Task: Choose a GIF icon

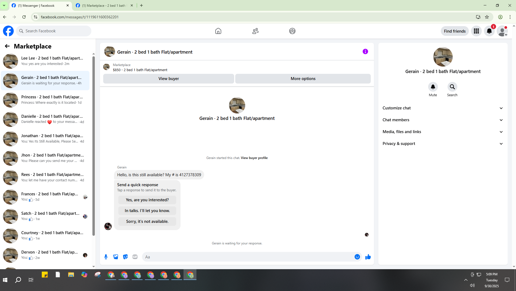Action: click(135, 257)
